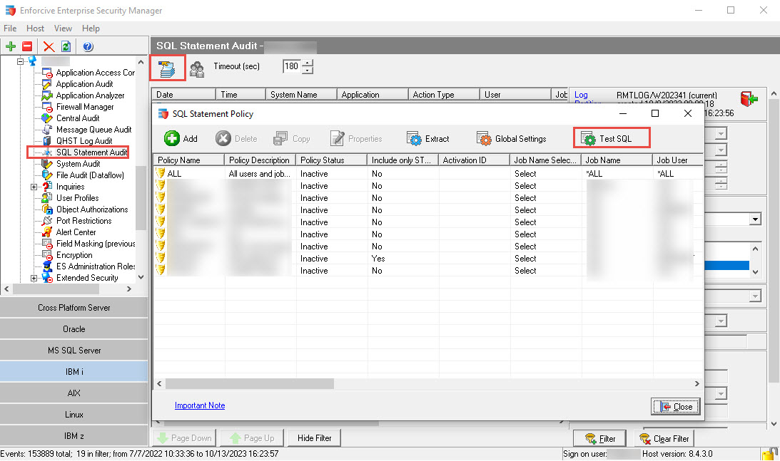
Task: Run the Test SQL tool
Action: click(611, 138)
